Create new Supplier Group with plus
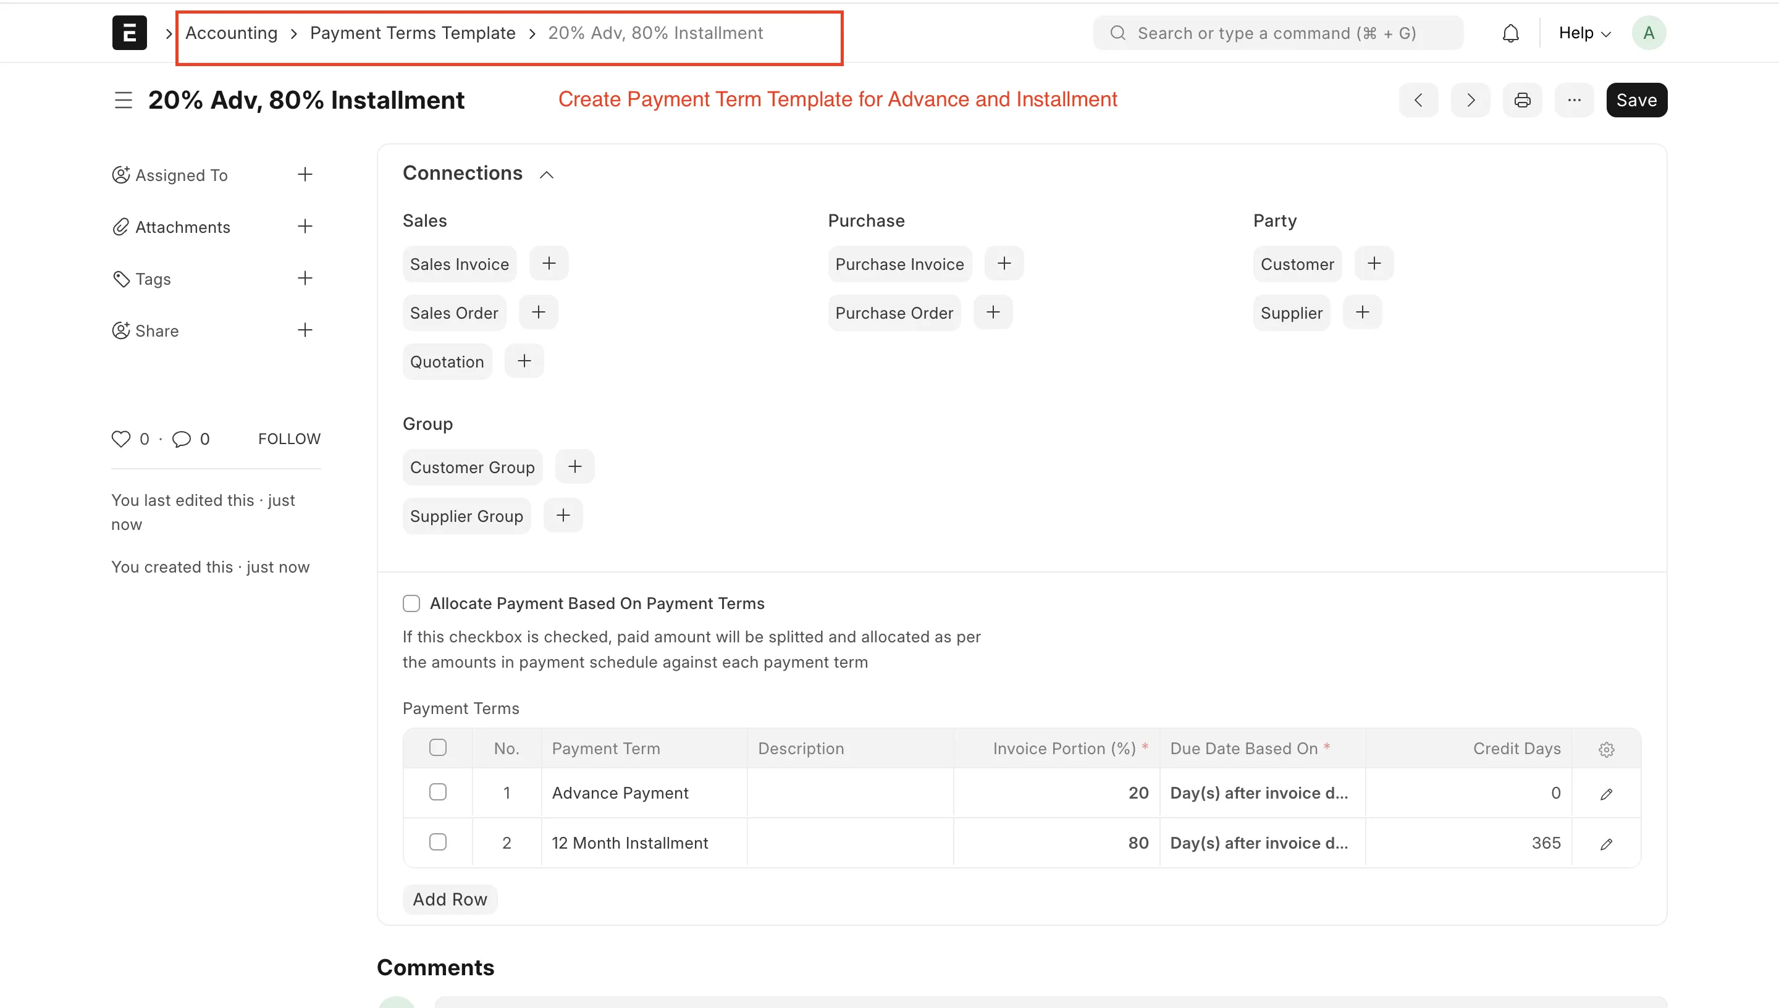The width and height of the screenshot is (1779, 1008). 563,516
